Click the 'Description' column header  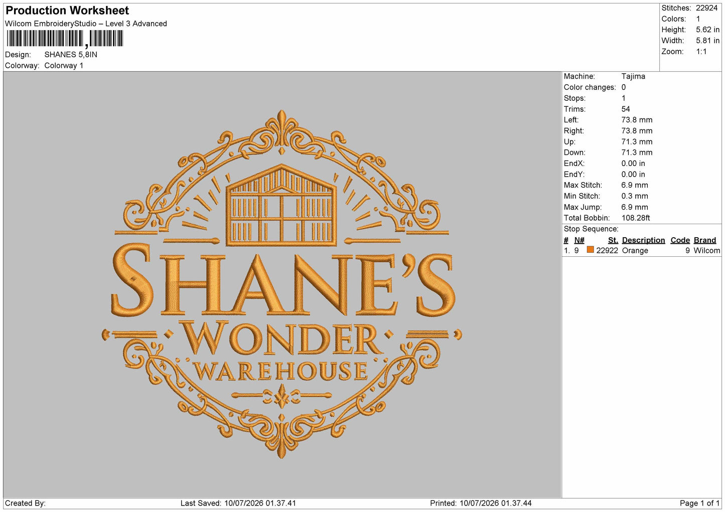644,240
